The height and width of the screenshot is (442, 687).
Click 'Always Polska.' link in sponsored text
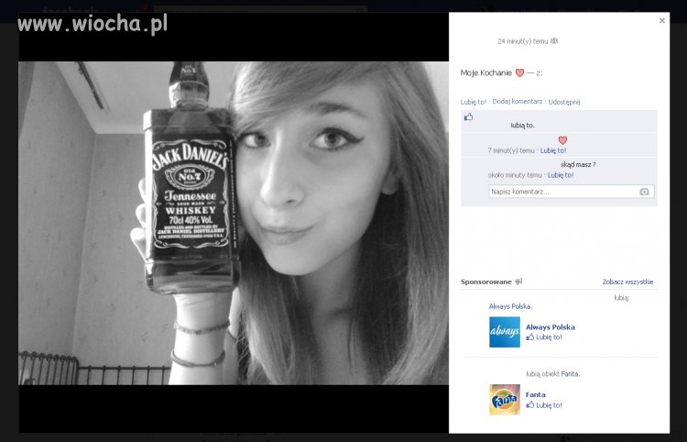(510, 306)
